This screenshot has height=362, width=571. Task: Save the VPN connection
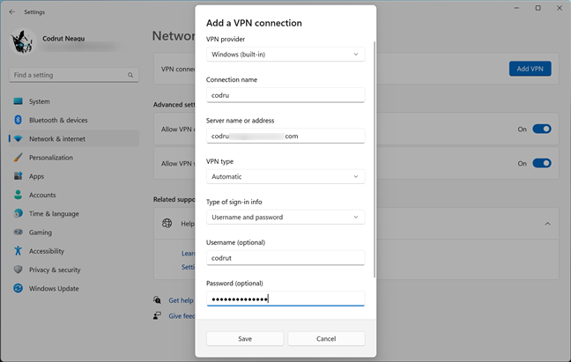(245, 339)
